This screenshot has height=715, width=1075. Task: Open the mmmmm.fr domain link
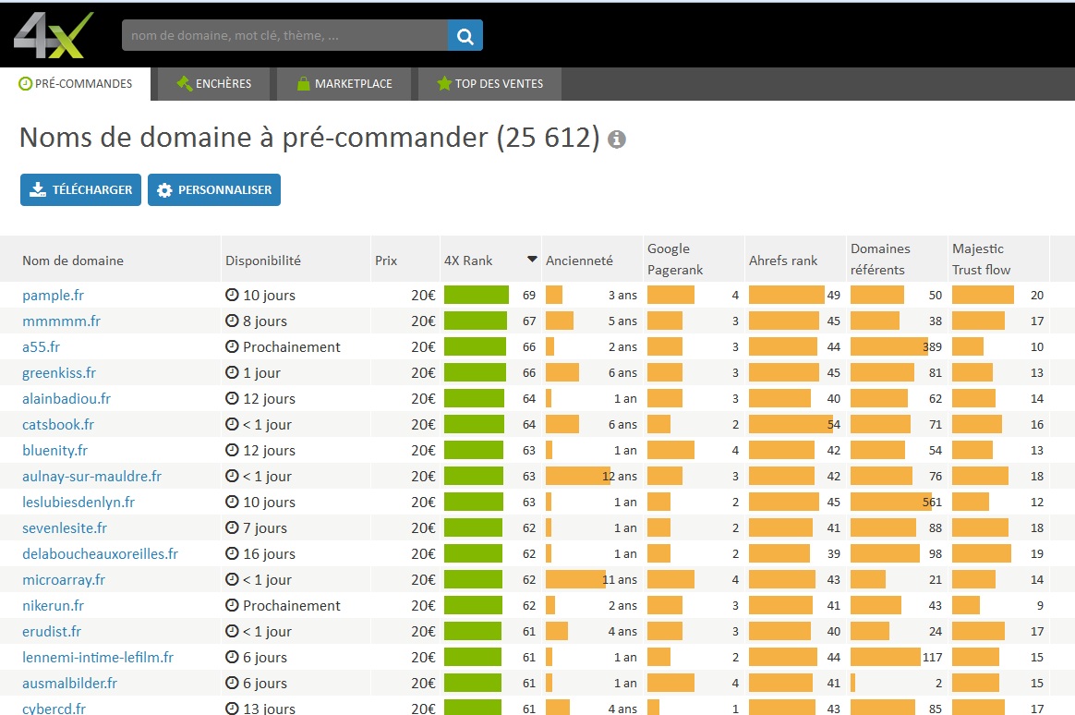pyautogui.click(x=61, y=321)
